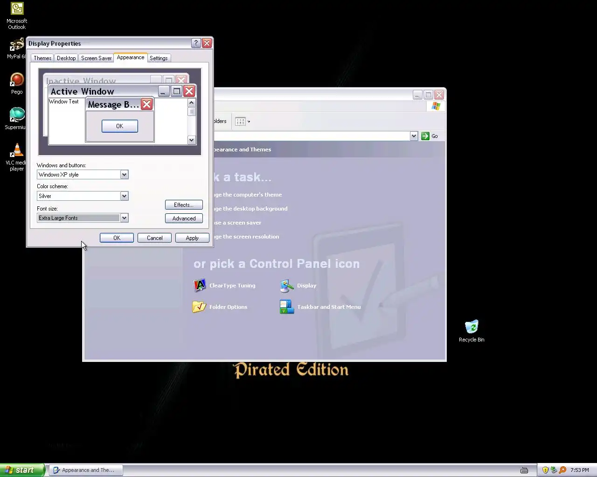597x477 pixels.
Task: Open the ClearType Tuning control panel icon
Action: [x=199, y=286]
